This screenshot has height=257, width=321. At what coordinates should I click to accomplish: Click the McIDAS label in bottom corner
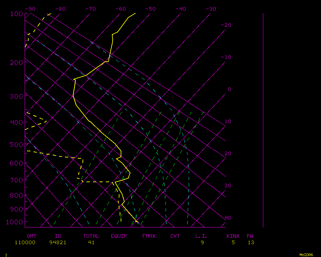tap(306, 255)
